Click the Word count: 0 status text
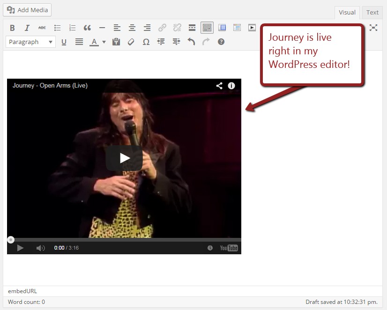This screenshot has width=387, height=310. [x=26, y=302]
